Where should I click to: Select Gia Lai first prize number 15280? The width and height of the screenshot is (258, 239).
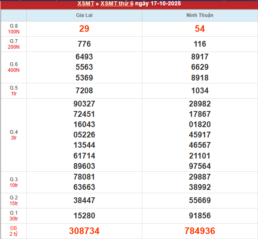click(84, 215)
